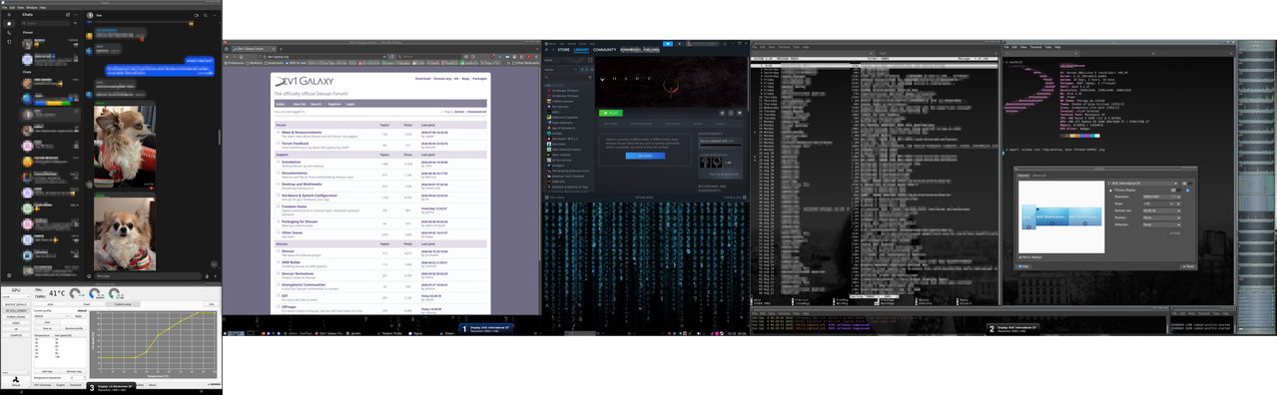1277x395 pixels.
Task: Open the STORE tab in Steam
Action: [563, 50]
